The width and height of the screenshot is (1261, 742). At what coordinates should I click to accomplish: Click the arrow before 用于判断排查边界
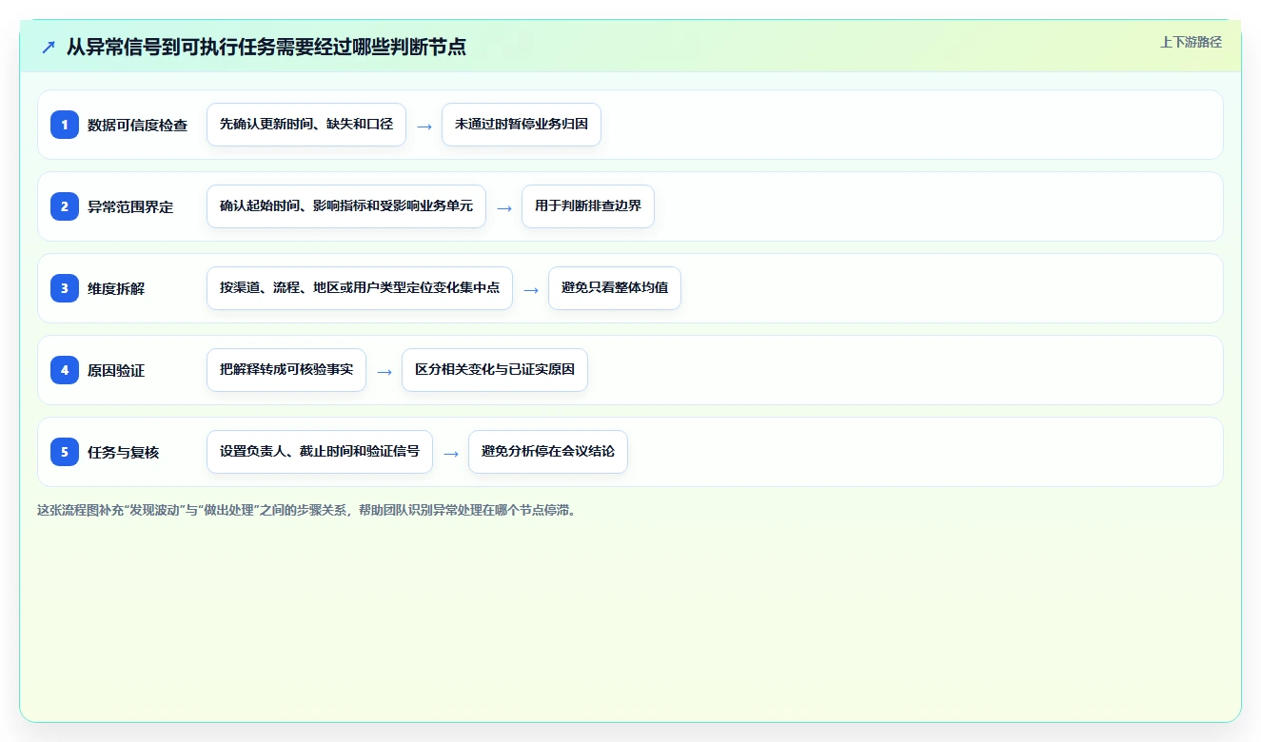(x=504, y=207)
